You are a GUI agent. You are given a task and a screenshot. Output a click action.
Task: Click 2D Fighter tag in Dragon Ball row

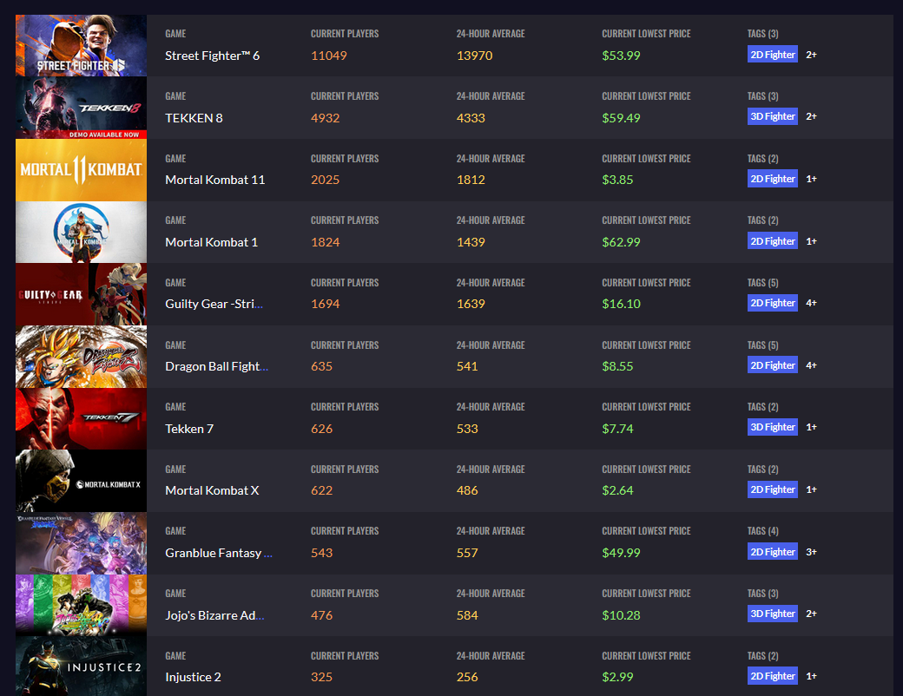tap(772, 365)
